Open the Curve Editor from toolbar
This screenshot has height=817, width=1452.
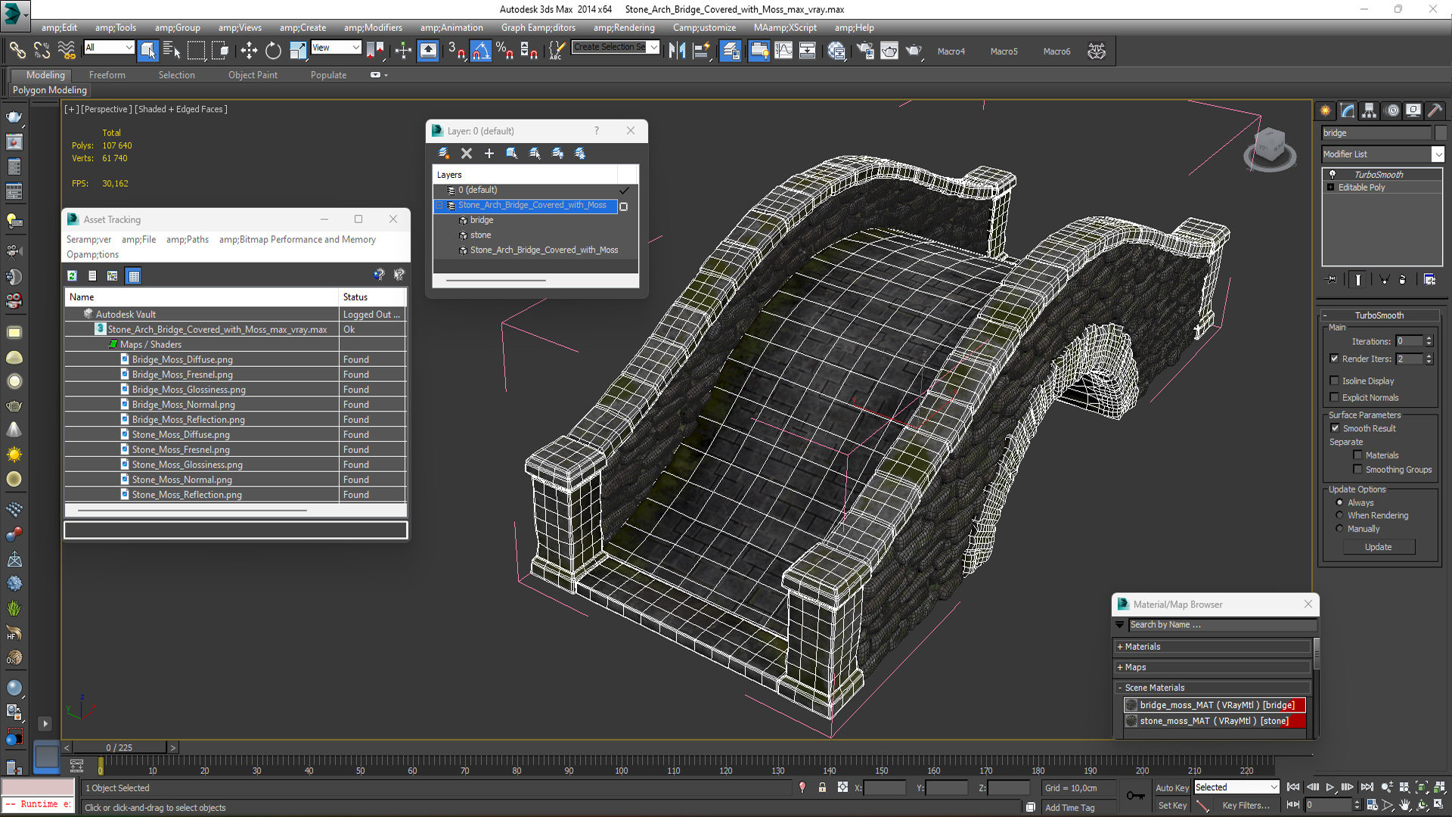[x=783, y=51]
